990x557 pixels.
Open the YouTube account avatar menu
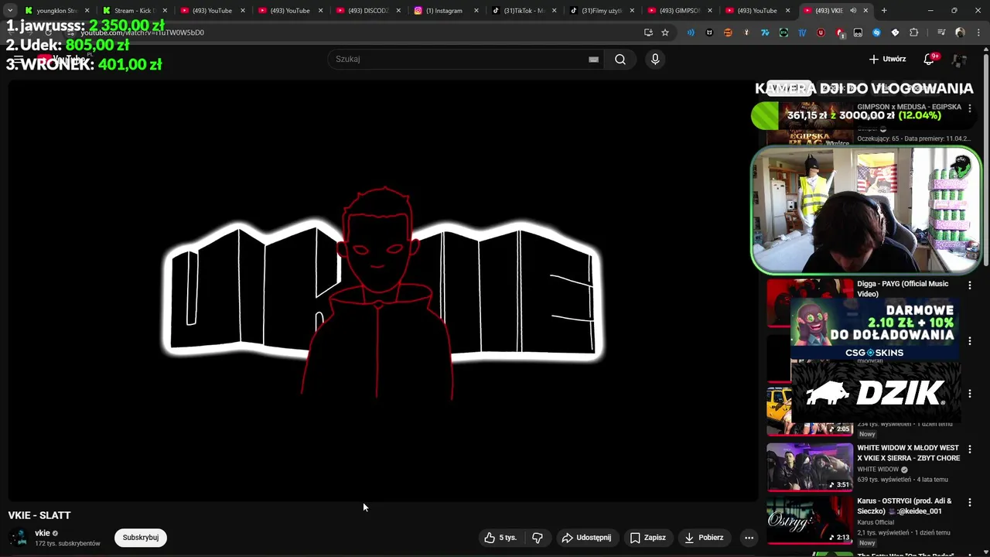coord(959,60)
